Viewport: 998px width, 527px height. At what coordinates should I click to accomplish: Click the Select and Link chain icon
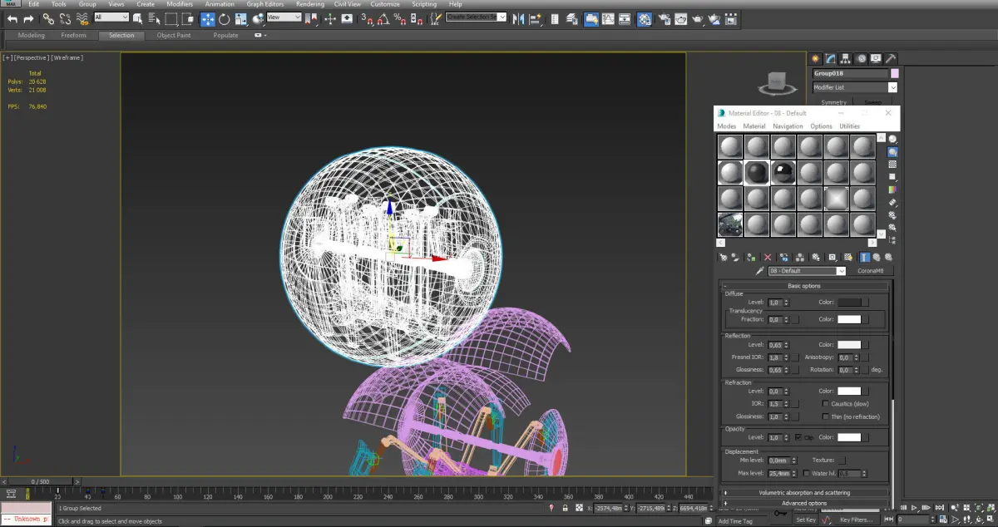(49, 18)
